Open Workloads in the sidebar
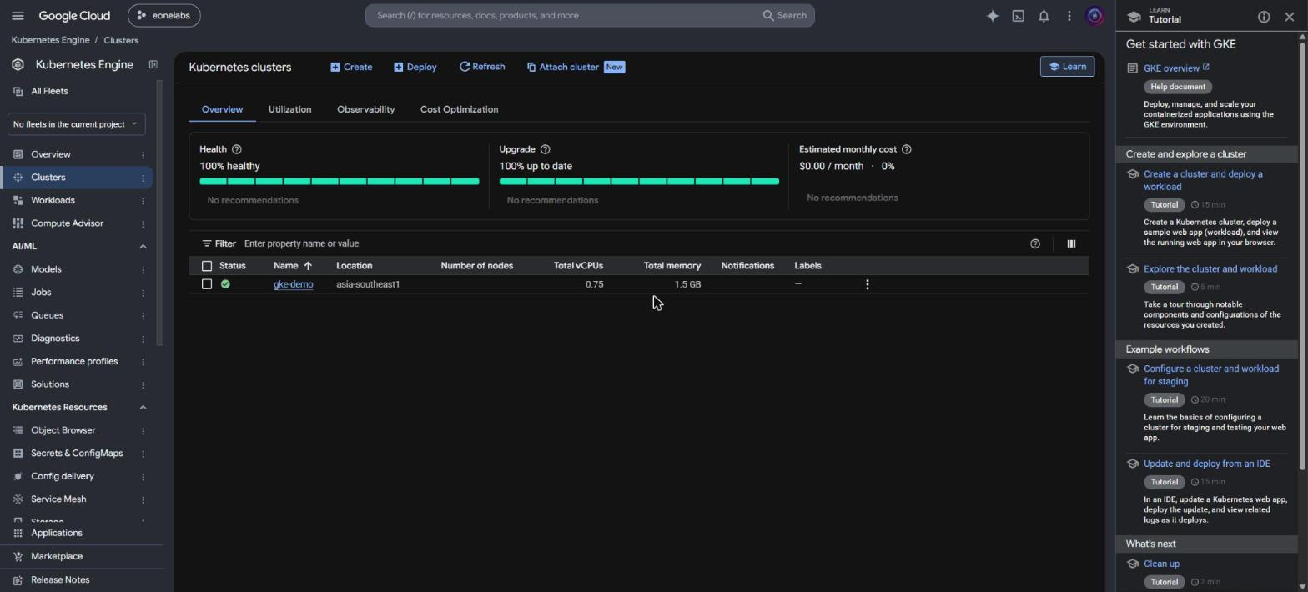Image resolution: width=1308 pixels, height=592 pixels. (53, 200)
